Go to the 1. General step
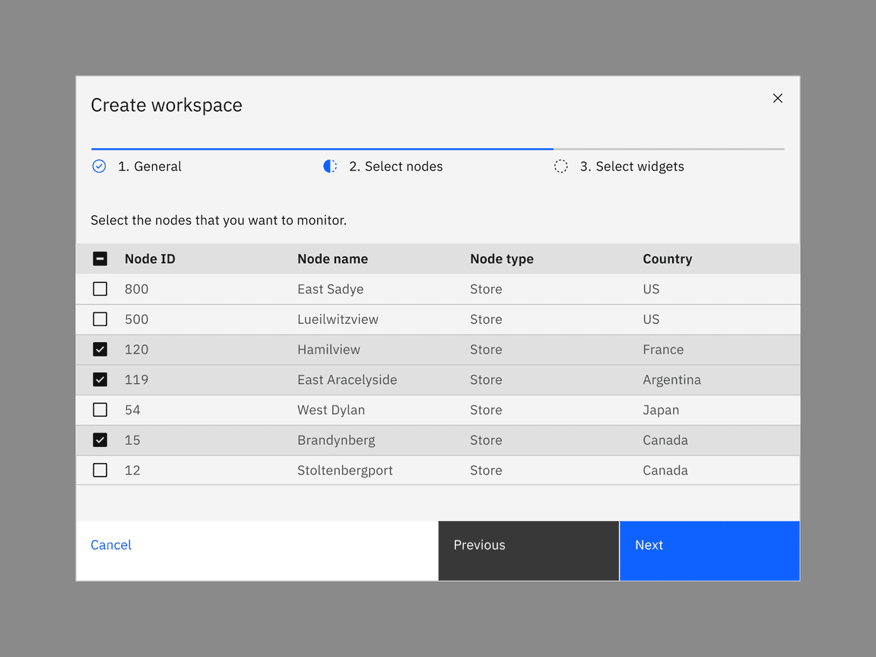This screenshot has width=876, height=657. pos(150,166)
